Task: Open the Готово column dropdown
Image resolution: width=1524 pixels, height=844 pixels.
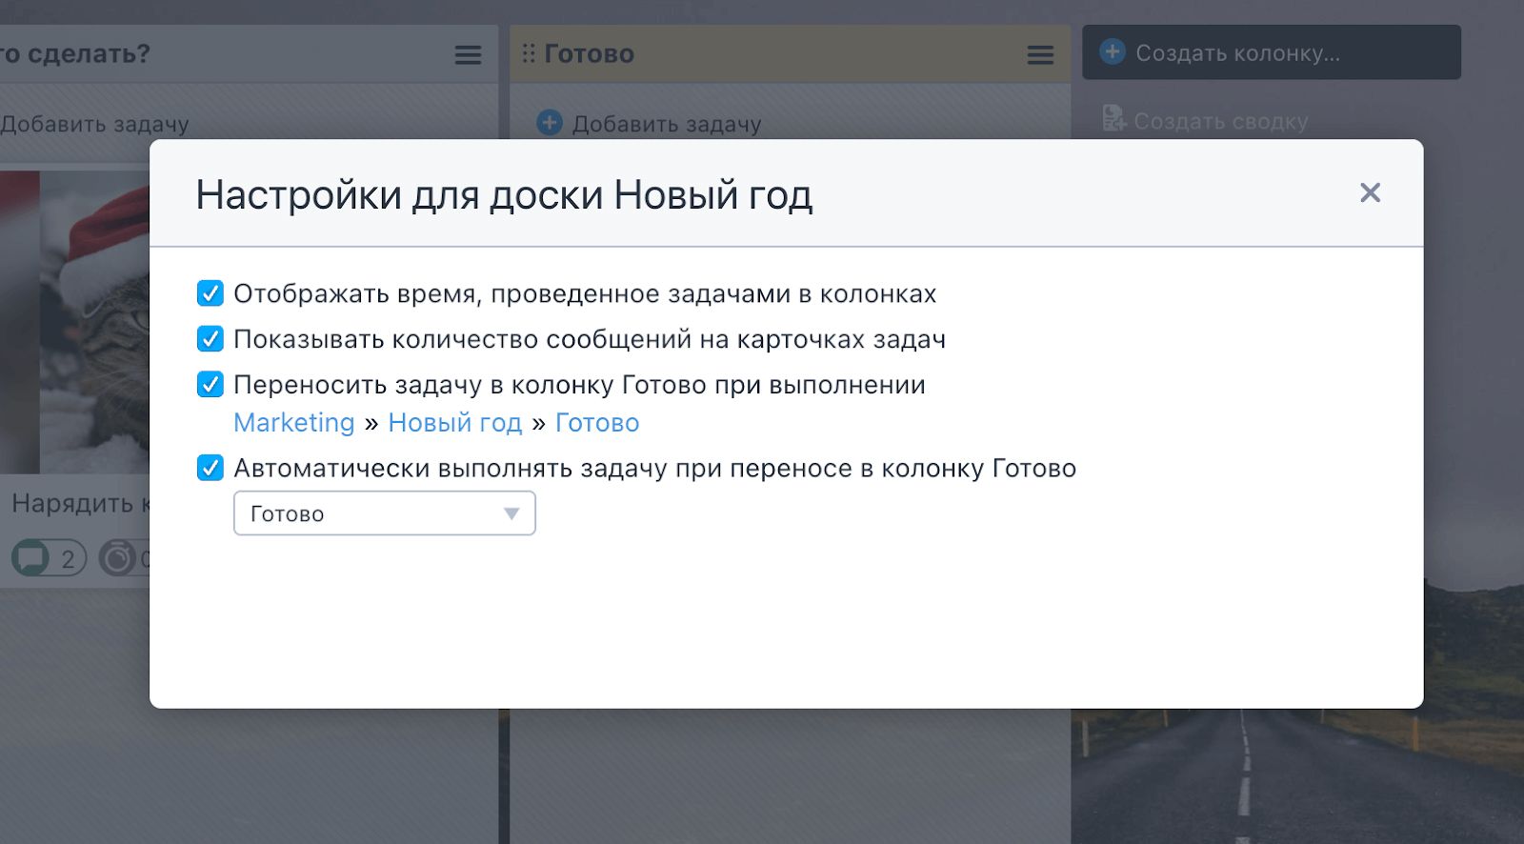Action: coord(384,513)
